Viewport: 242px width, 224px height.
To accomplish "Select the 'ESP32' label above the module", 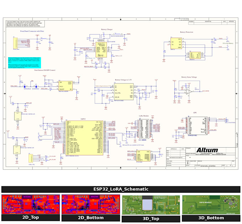I will [x=83, y=119].
